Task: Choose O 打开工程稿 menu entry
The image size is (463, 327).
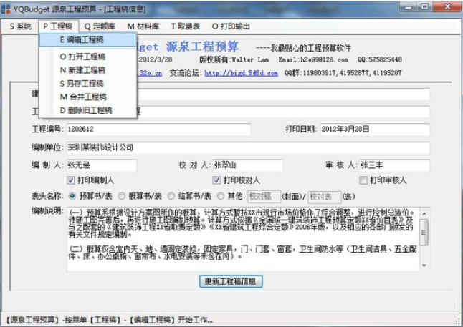Action: [87, 57]
